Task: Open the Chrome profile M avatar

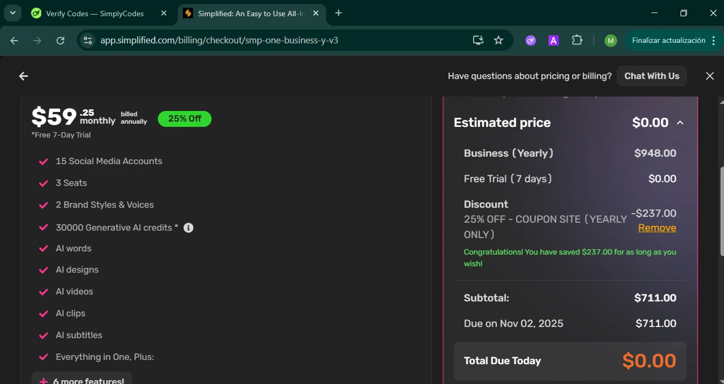Action: pos(611,41)
